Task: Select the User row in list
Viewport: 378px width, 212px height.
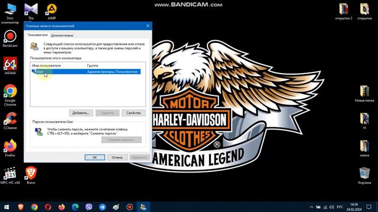Action: (86, 72)
